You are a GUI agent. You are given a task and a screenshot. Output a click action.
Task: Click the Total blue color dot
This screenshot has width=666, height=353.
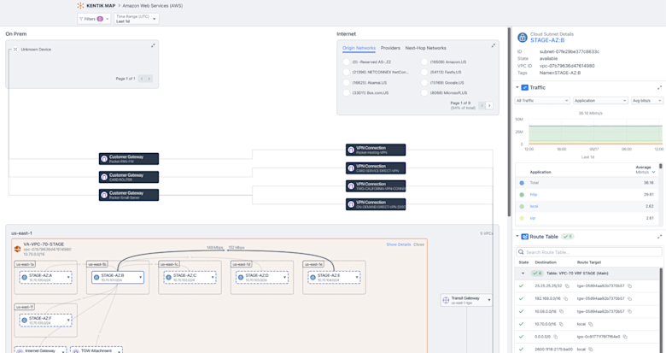522,183
